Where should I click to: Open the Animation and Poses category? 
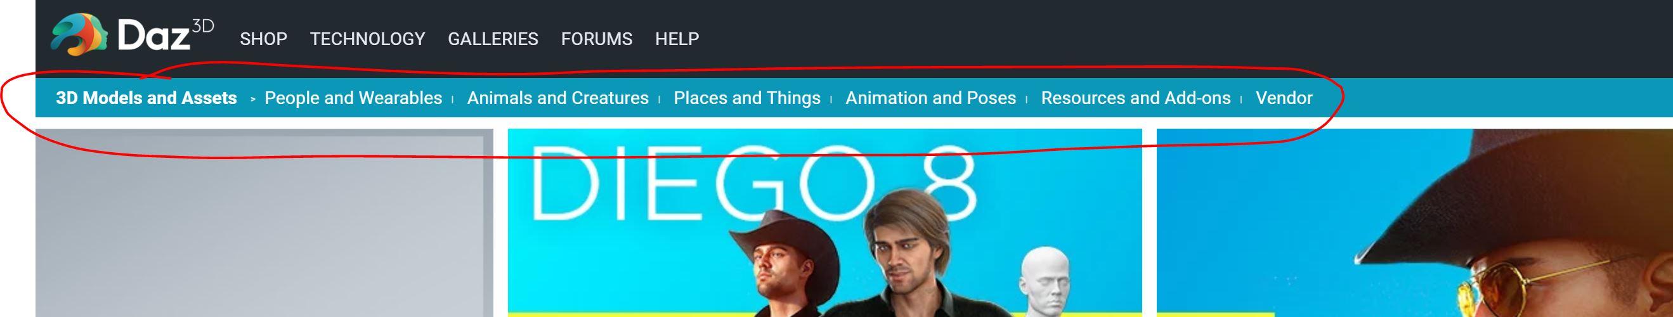[930, 98]
